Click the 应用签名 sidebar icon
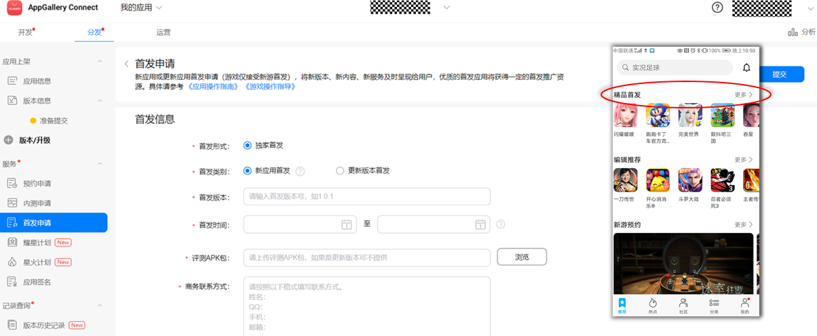This screenshot has width=817, height=336. pos(12,282)
